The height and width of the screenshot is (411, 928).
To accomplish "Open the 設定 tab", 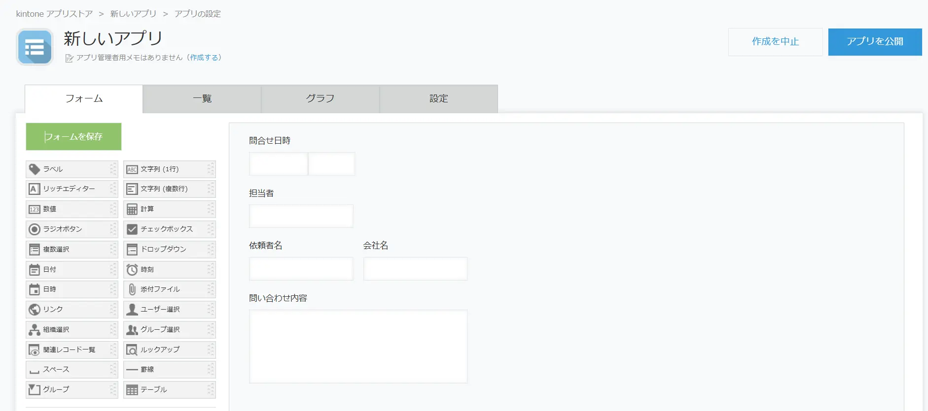I will click(438, 99).
